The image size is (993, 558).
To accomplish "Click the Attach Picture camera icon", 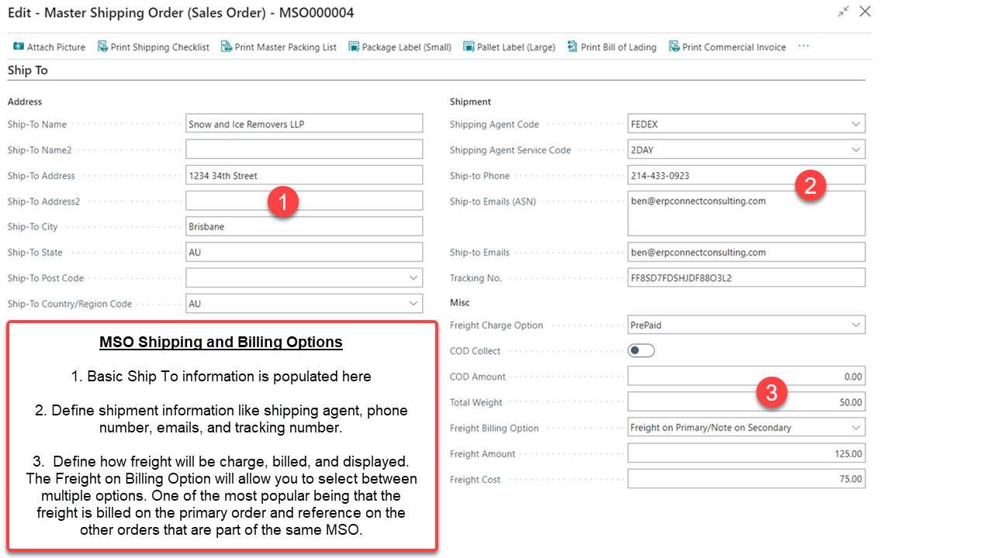I will [19, 47].
